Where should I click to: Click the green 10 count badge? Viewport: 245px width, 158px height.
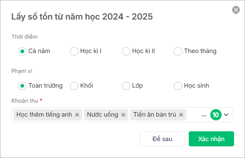[216, 115]
